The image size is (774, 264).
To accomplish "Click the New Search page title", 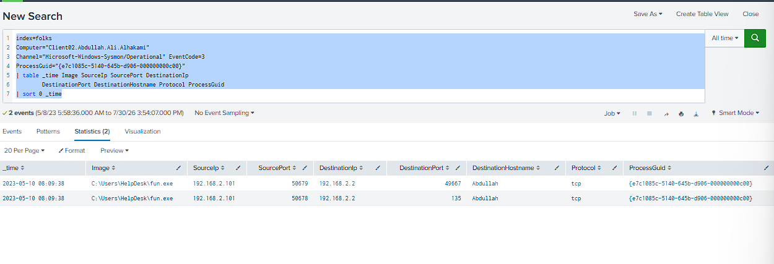I will pos(33,16).
